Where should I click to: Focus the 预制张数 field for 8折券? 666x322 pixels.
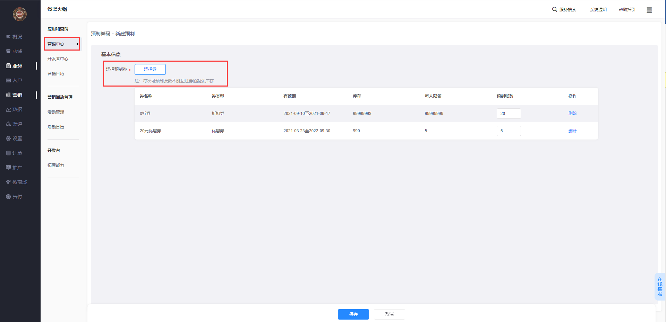(509, 114)
